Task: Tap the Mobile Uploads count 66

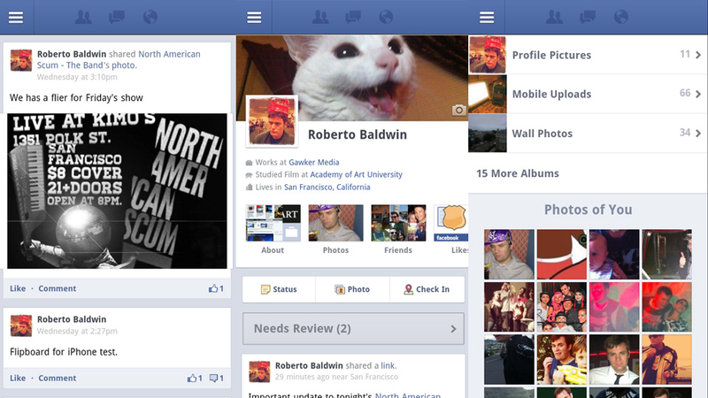Action: (x=685, y=93)
